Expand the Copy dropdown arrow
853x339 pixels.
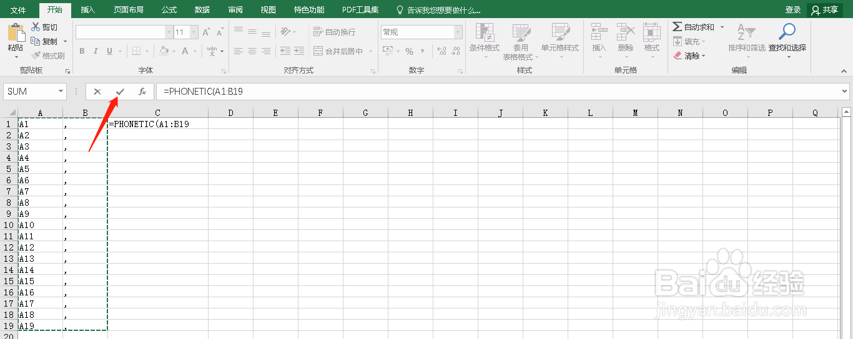coord(65,42)
